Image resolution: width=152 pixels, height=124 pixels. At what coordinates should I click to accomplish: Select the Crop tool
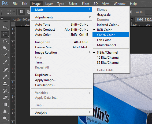click(5, 55)
